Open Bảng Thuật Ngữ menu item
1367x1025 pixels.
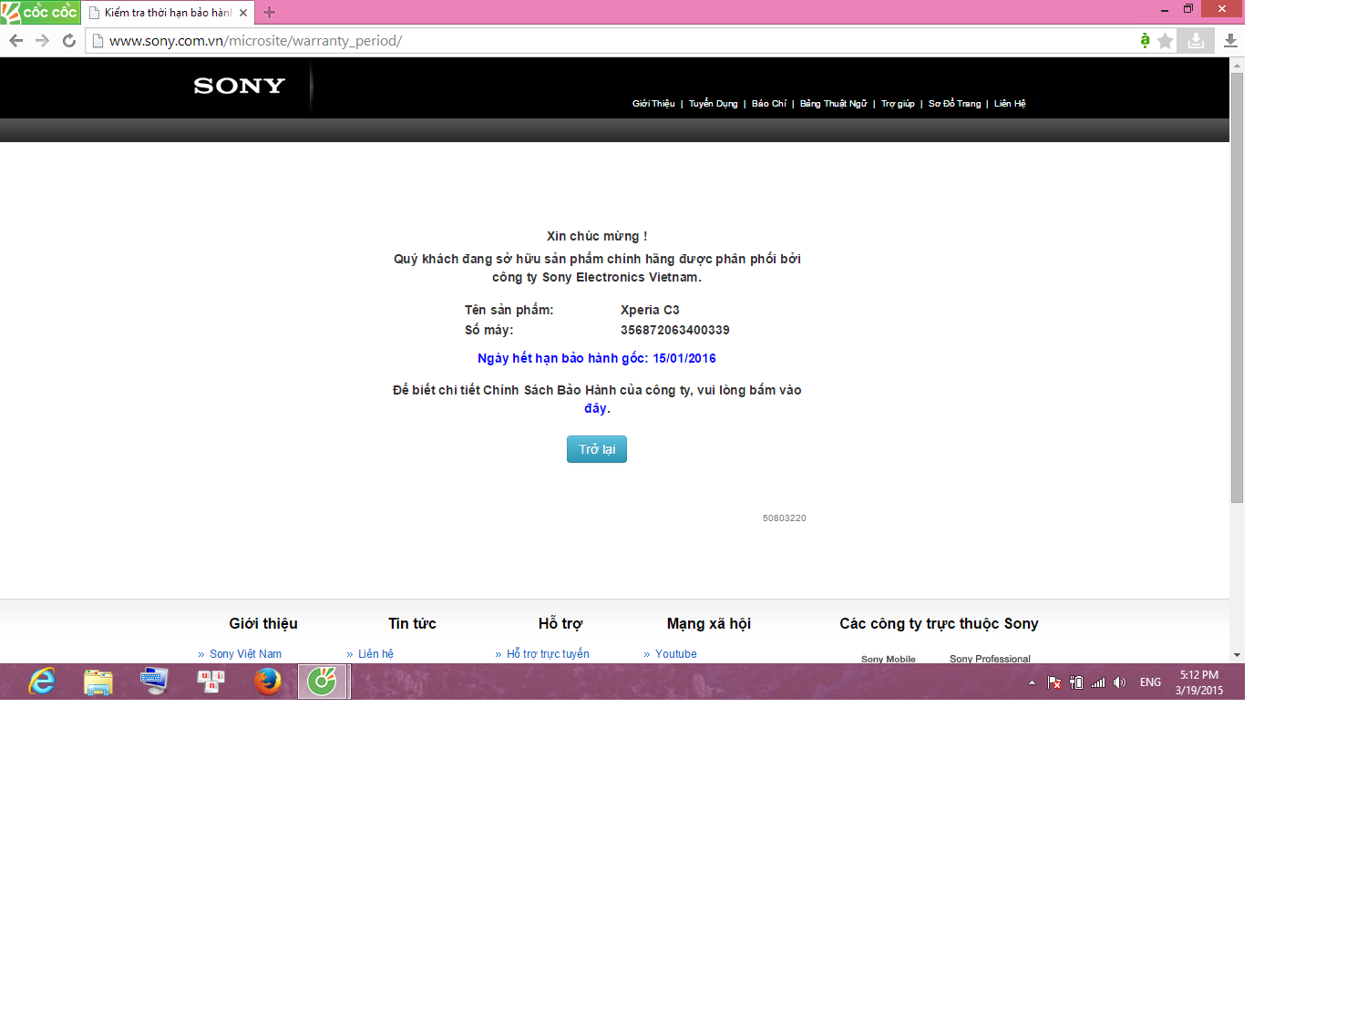[833, 104]
